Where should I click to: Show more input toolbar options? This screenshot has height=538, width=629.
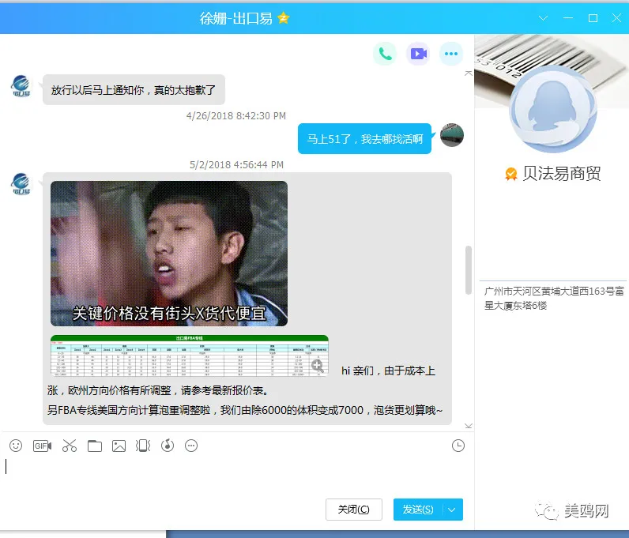(x=191, y=446)
